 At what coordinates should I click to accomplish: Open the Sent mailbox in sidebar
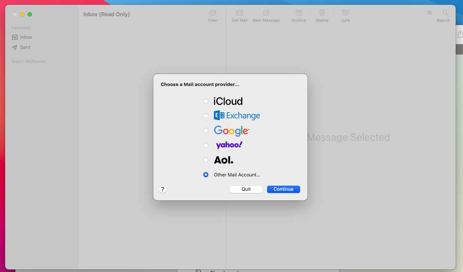coord(25,47)
